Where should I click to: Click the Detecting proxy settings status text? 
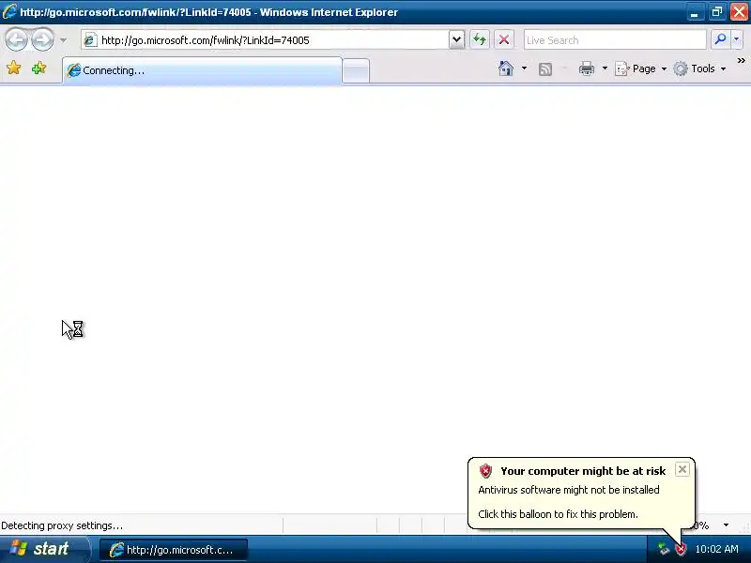[62, 525]
